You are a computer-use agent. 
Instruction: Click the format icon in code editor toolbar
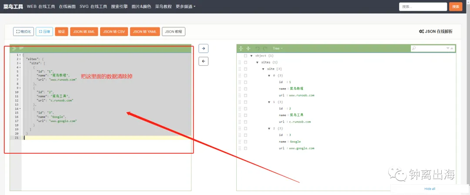(x=14, y=48)
